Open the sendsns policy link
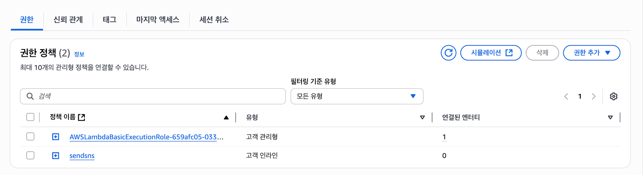The width and height of the screenshot is (643, 175). [x=82, y=156]
